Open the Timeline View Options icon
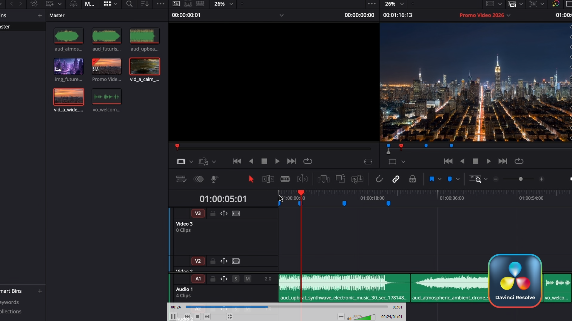The height and width of the screenshot is (321, 572). click(181, 179)
